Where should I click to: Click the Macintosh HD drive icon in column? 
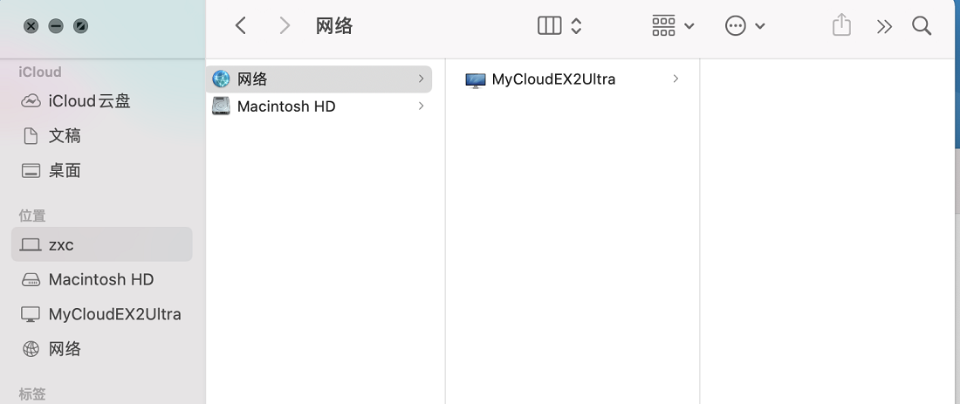[x=221, y=106]
